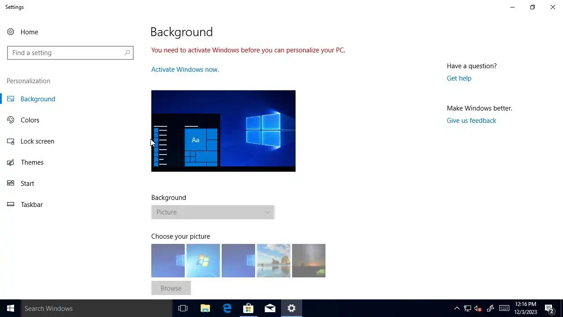The image size is (563, 317).
Task: Open the Themes settings page
Action: point(32,162)
